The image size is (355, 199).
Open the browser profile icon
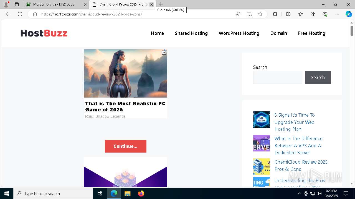[6, 4]
